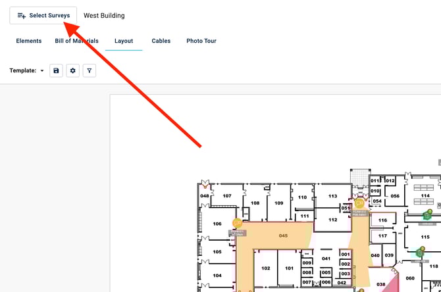Click the Select Surveys button text

pos(49,15)
